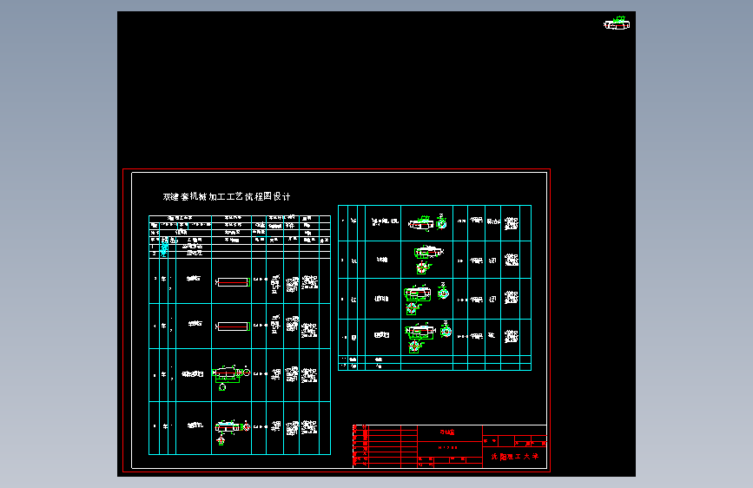
Task: Select the title text 双键套机械加工工艺流程图设计
Action: point(226,196)
